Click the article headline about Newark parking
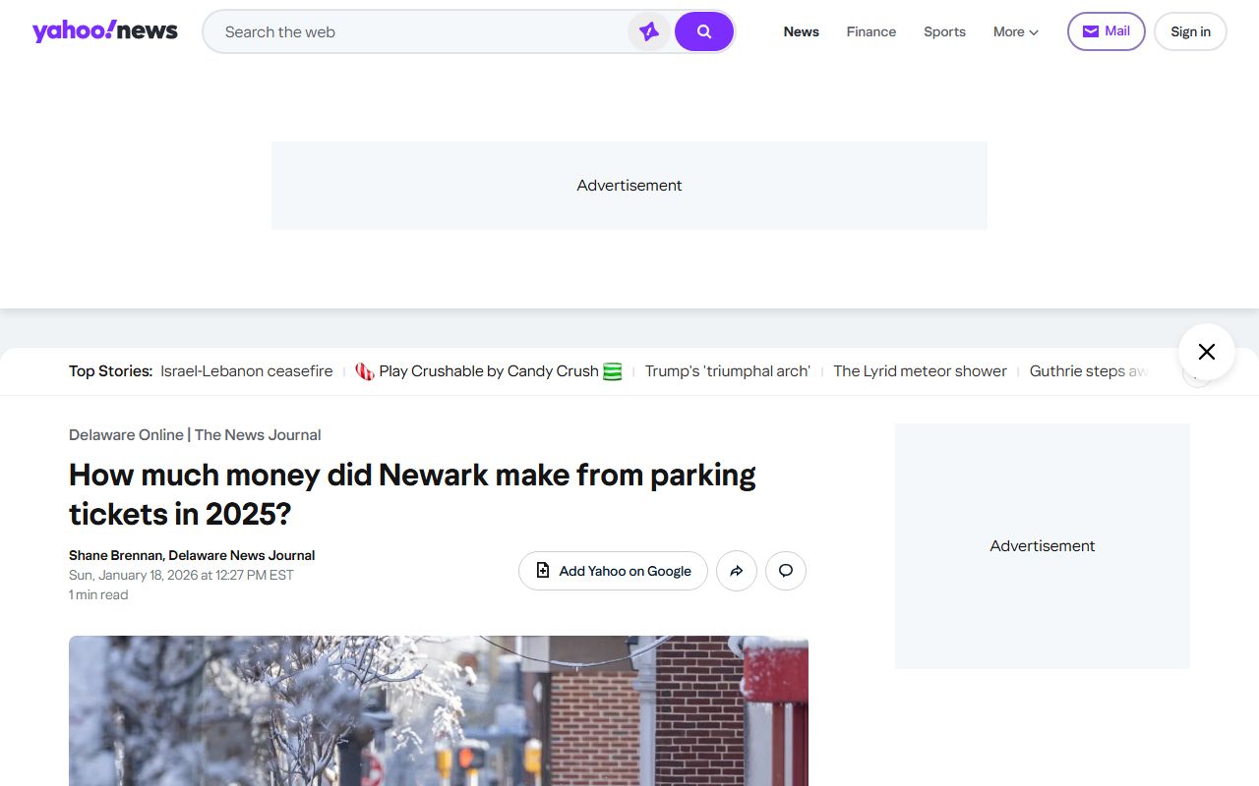Screen dimensions: 1259x786 412,494
